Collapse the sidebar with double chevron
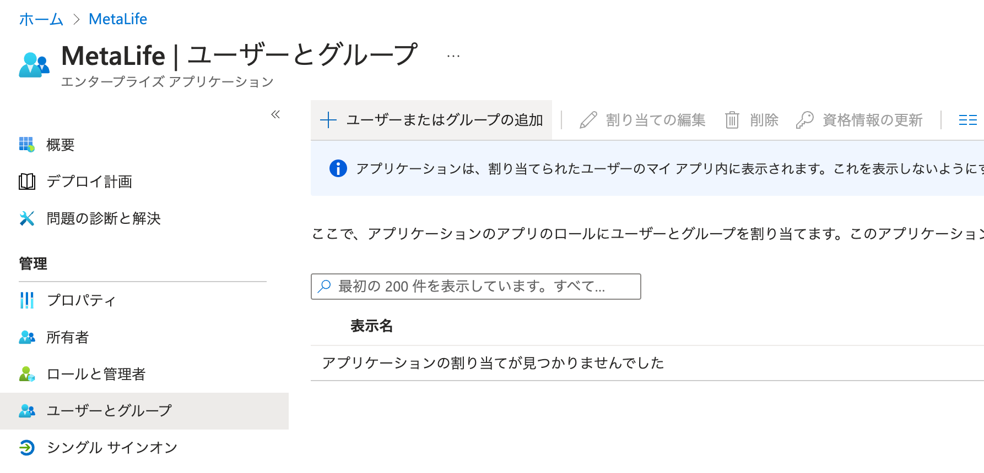The height and width of the screenshot is (473, 984). coord(275,114)
